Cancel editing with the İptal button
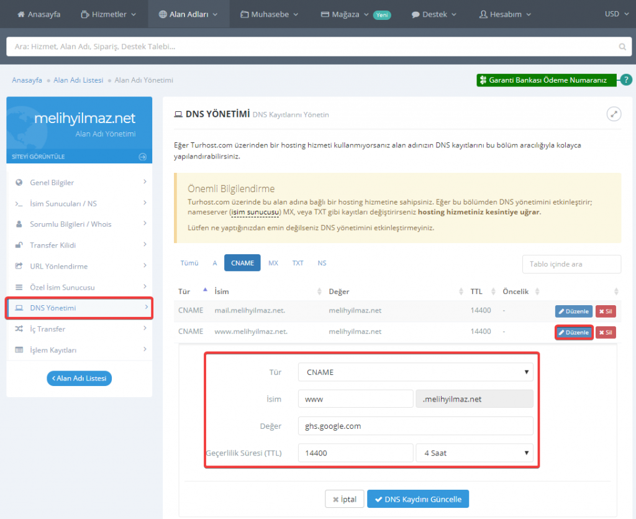The width and height of the screenshot is (636, 519). click(x=344, y=499)
